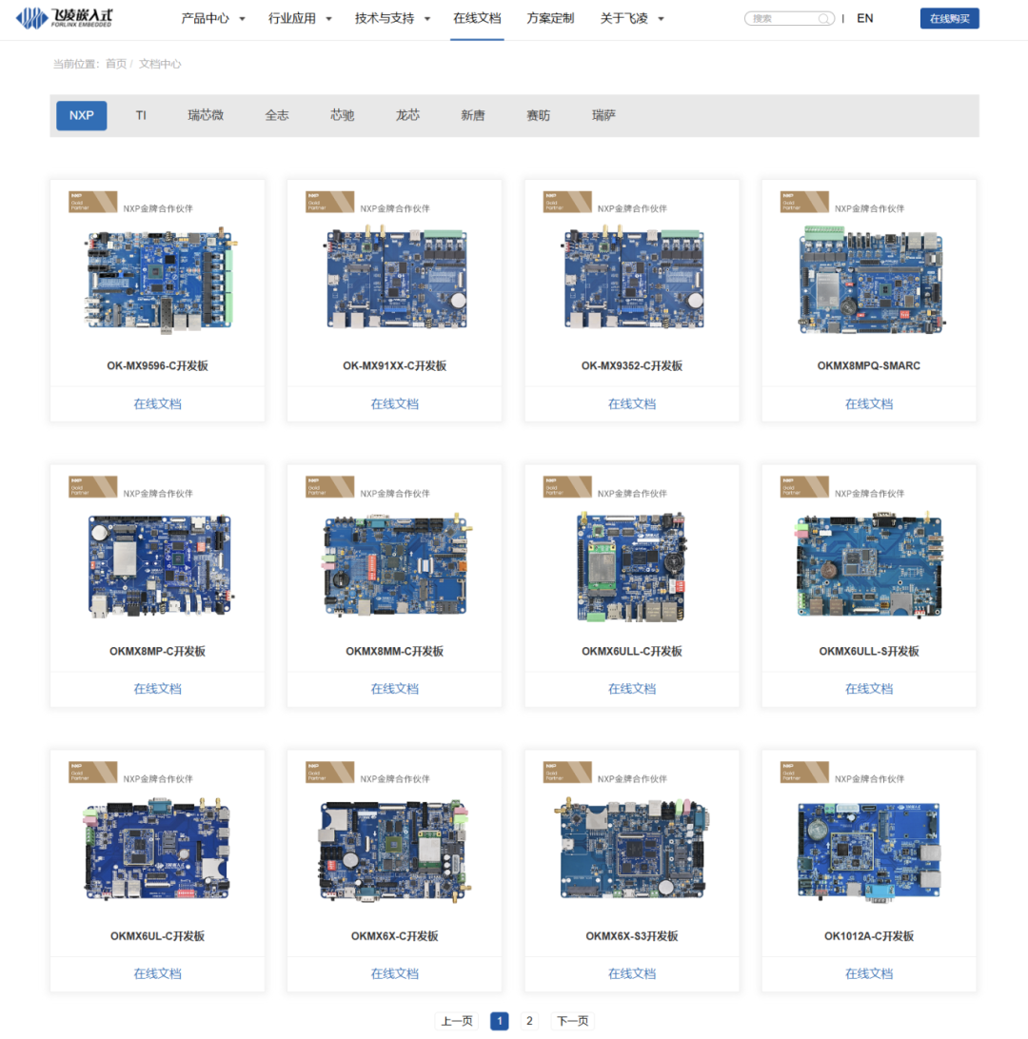
Task: Click the 下一页 pagination button
Action: click(572, 1020)
